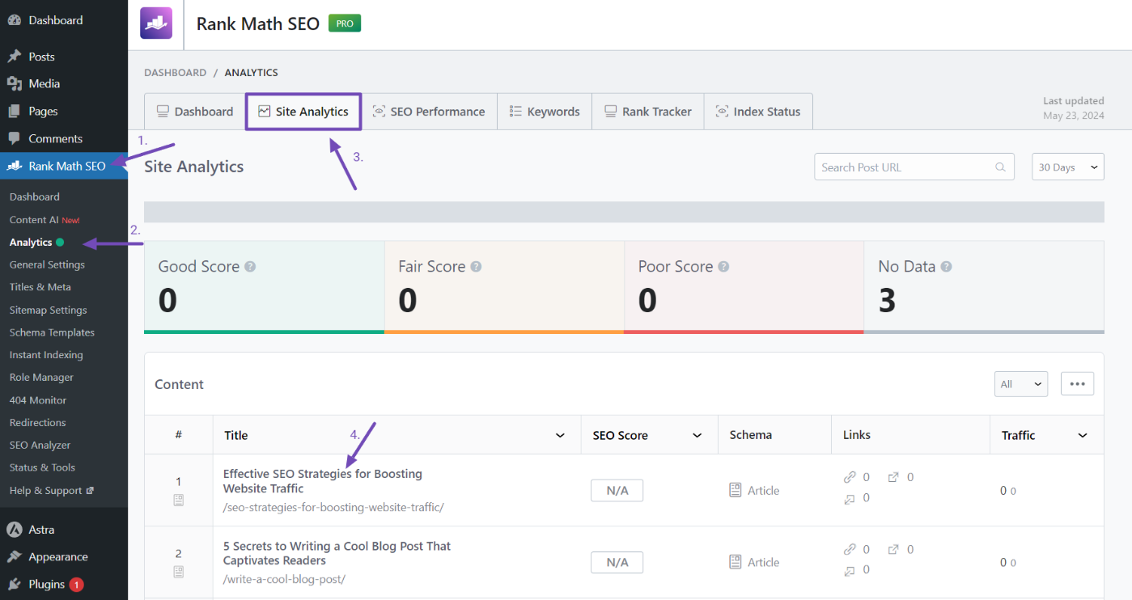The image size is (1132, 600).
Task: Click Article schema icon in row 2
Action: [x=736, y=562]
